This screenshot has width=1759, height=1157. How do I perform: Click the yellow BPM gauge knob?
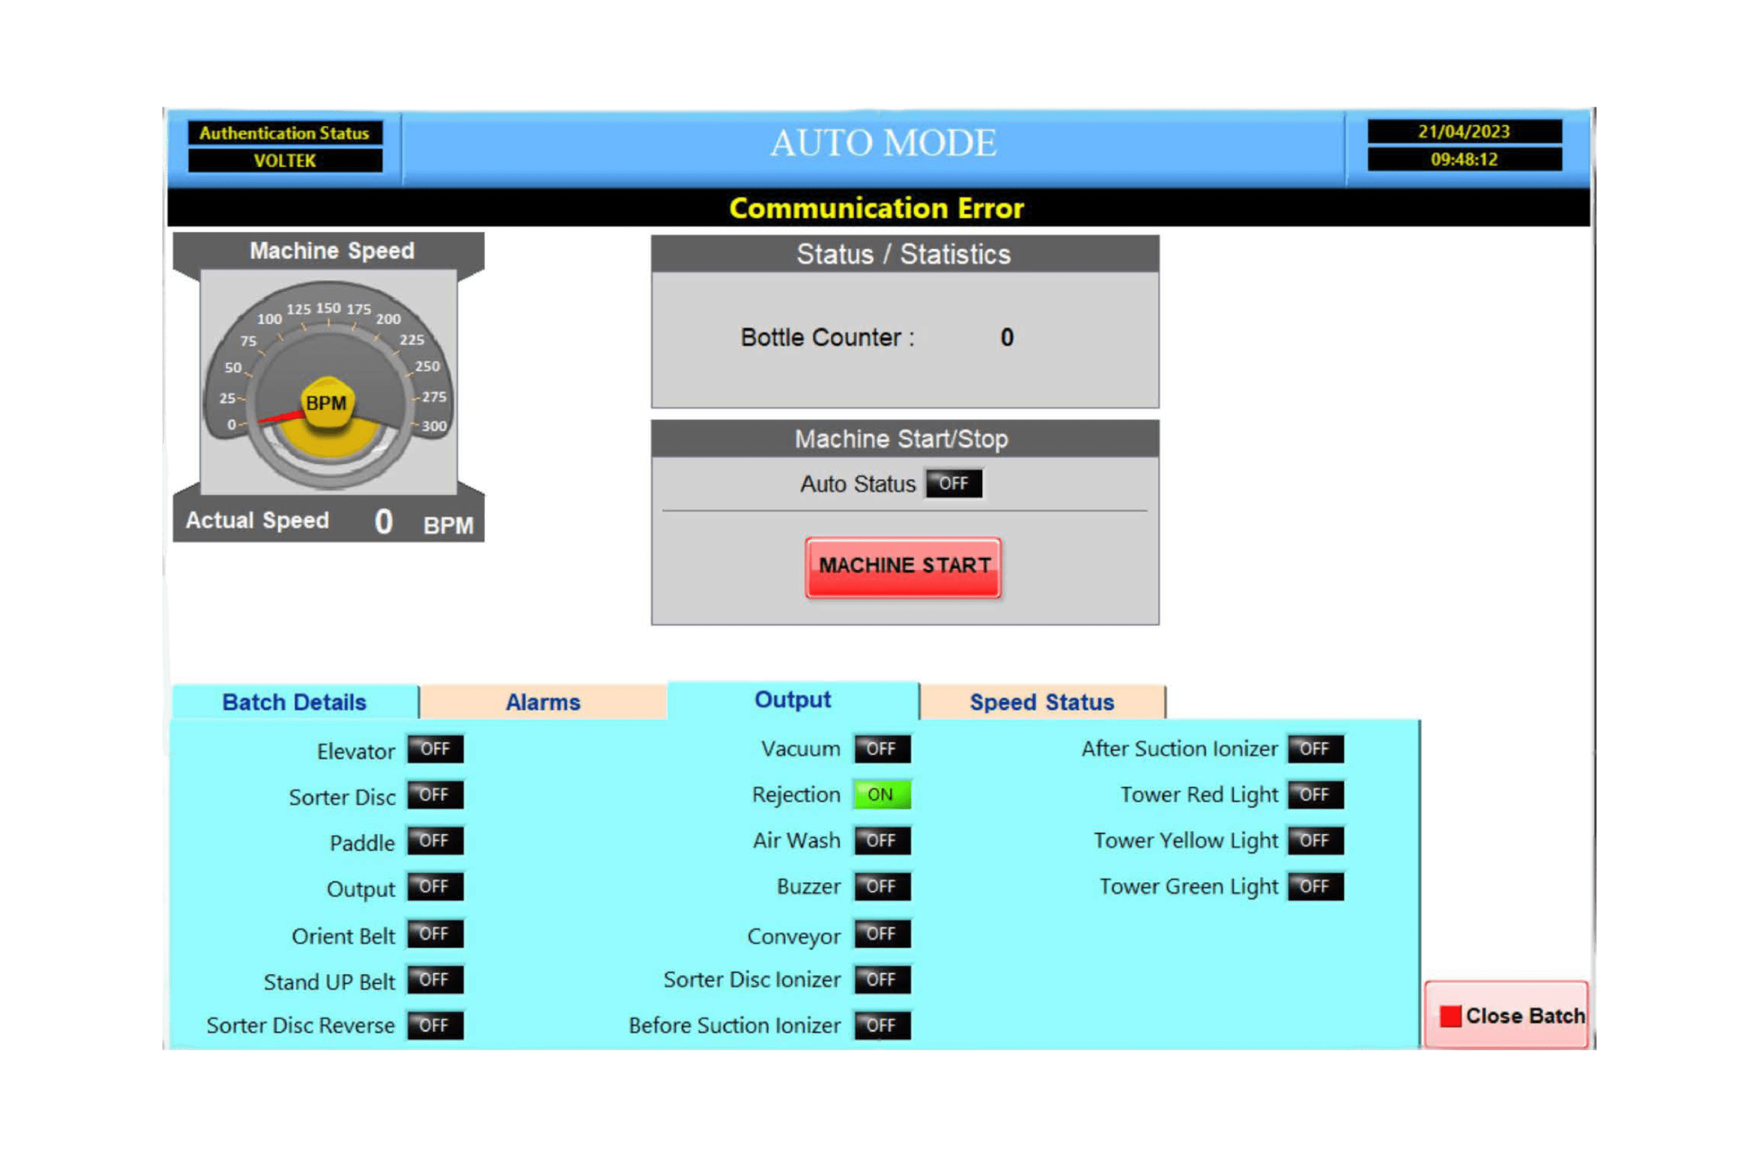(328, 403)
